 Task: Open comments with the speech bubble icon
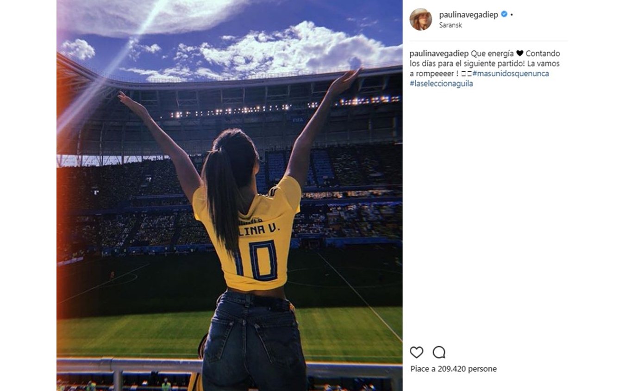439,353
